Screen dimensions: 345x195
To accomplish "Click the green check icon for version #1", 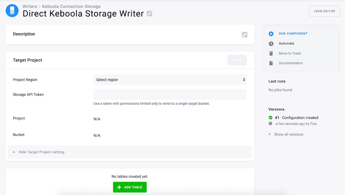I will click(270, 118).
